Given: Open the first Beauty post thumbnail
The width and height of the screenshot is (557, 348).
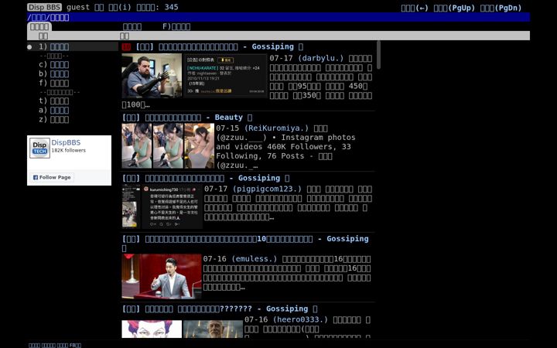Looking at the screenshot, I should [x=137, y=145].
